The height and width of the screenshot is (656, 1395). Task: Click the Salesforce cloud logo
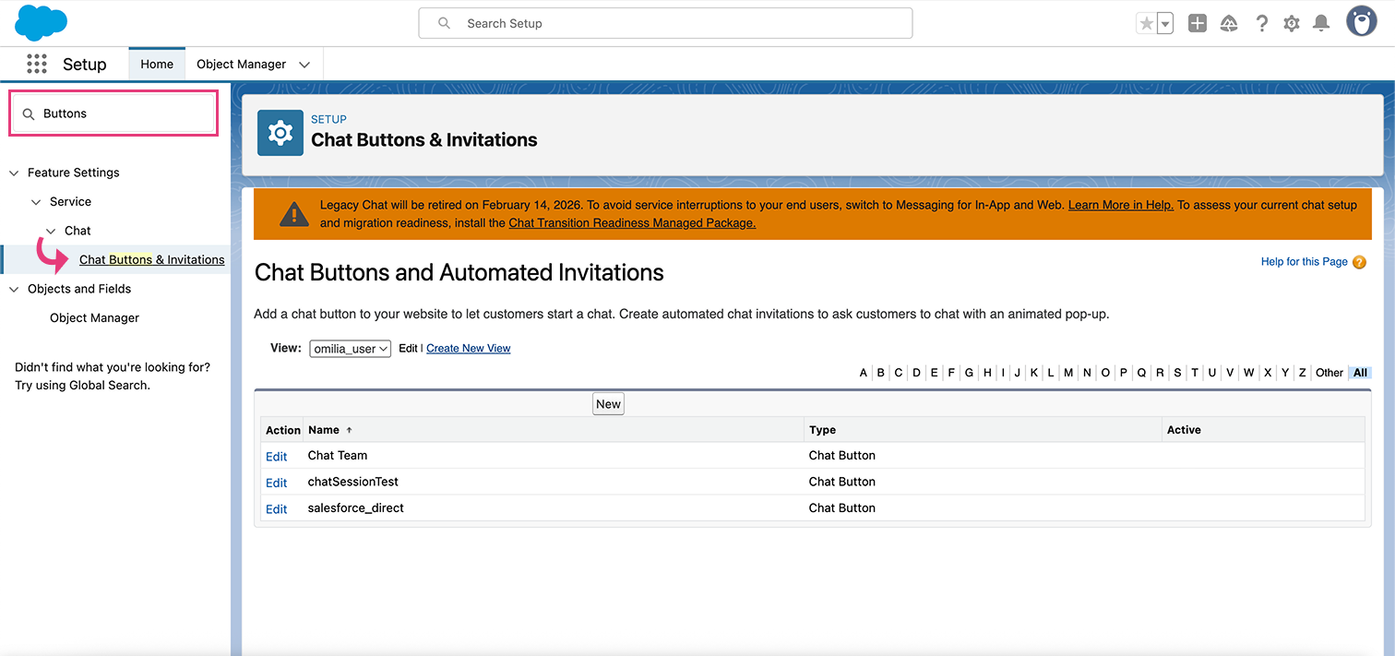(x=41, y=23)
